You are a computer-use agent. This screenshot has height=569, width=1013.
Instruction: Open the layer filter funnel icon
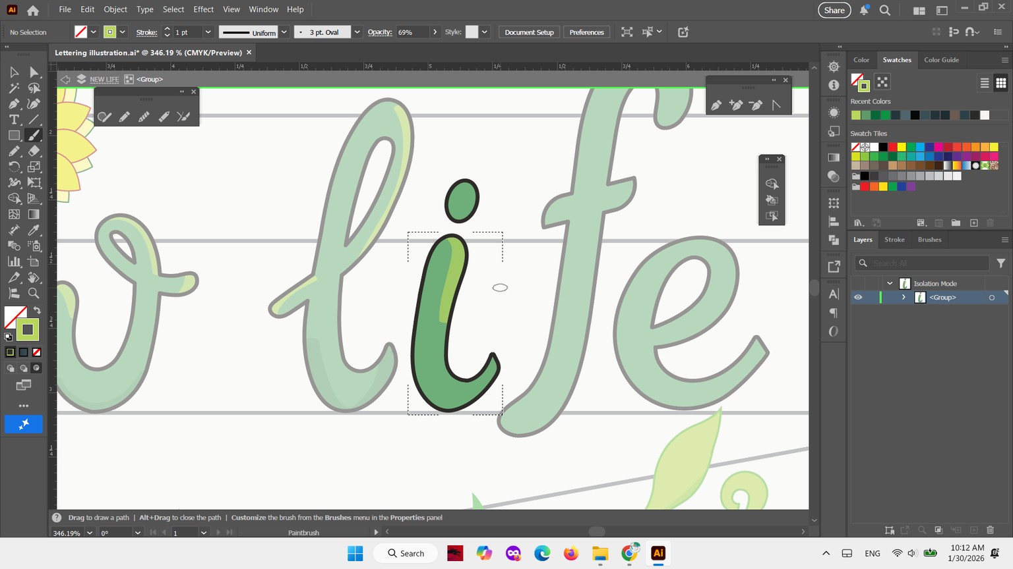(x=1000, y=263)
